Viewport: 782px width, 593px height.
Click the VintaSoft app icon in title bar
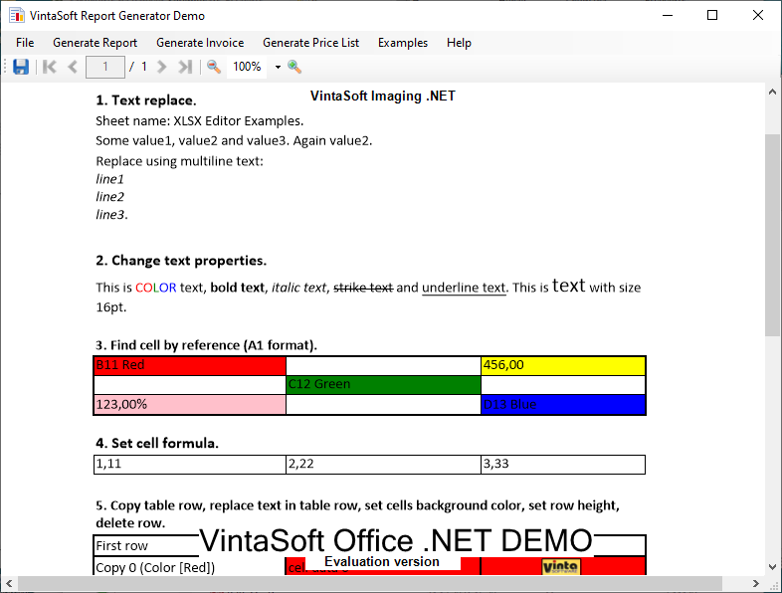15,16
